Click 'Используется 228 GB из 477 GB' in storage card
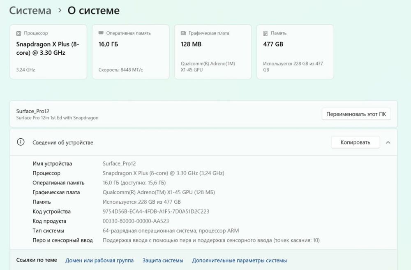The width and height of the screenshot is (411, 270). click(293, 67)
